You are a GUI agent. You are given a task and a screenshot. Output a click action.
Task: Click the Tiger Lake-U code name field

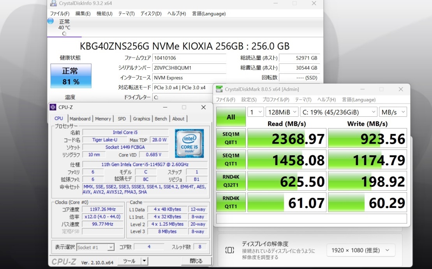click(105, 140)
